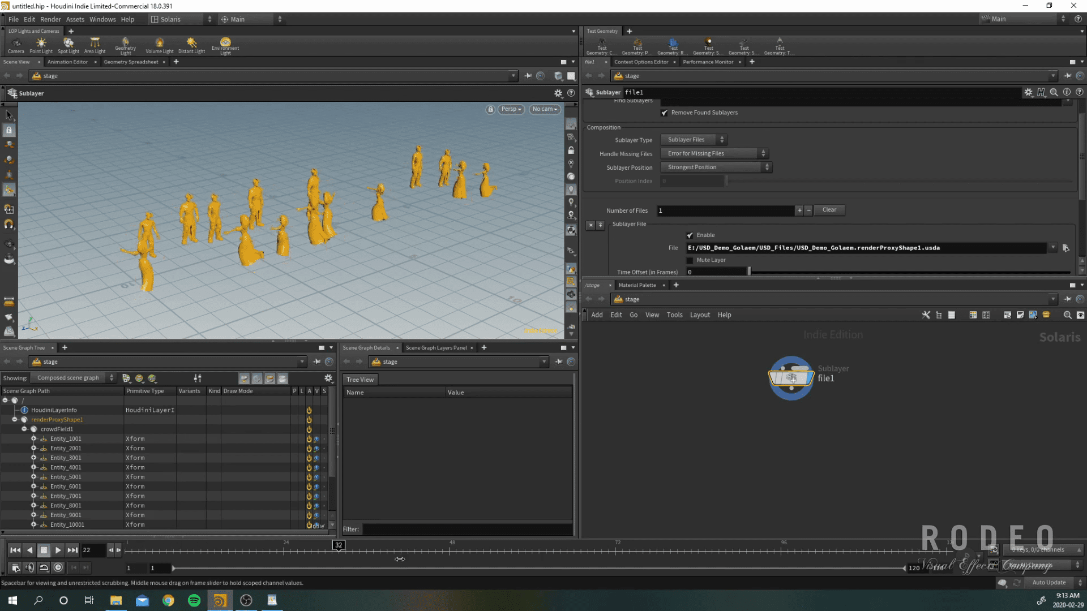The width and height of the screenshot is (1087, 611).
Task: Click the Clear button for files
Action: coord(829,210)
